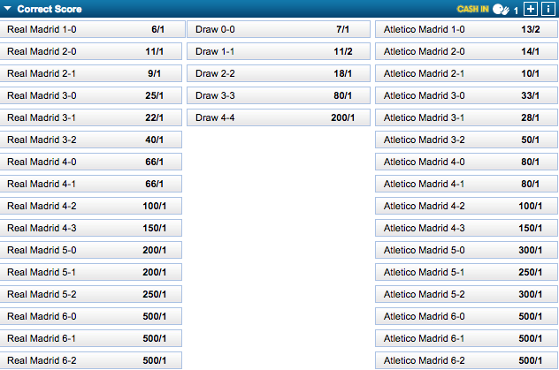Viewport: 559px width, 370px height.
Task: Open the info icon in header
Action: [x=548, y=9]
